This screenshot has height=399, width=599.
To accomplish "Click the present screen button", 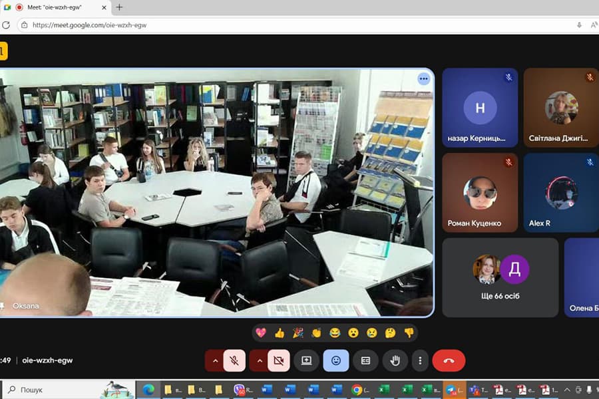I will click(x=306, y=360).
